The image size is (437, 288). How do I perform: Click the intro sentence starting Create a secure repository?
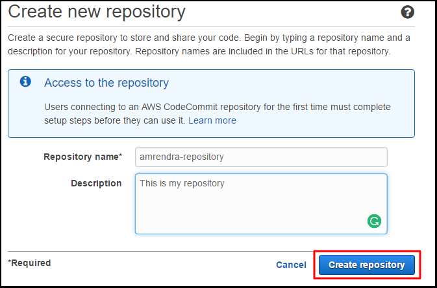124,38
